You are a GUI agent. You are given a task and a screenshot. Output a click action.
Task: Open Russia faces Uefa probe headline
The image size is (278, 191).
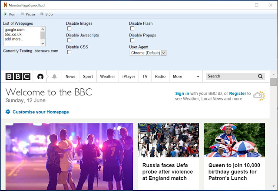click(x=168, y=172)
